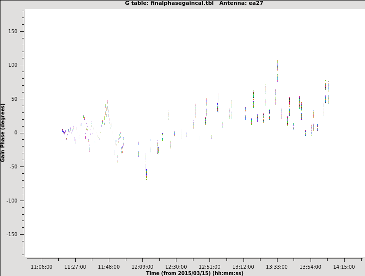Select the 13:33:00 time tick label
The image size is (365, 276).
pos(277,267)
